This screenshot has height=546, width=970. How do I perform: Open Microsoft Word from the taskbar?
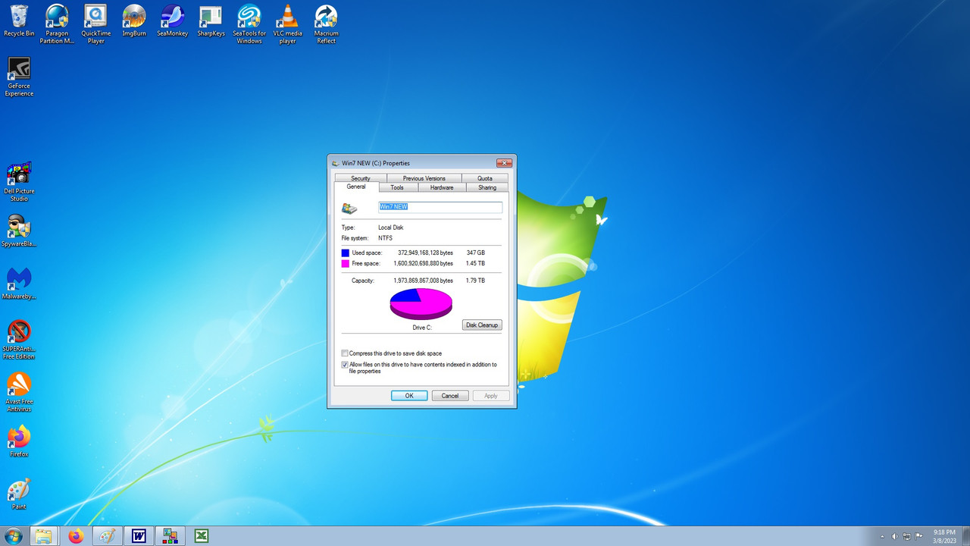(139, 536)
